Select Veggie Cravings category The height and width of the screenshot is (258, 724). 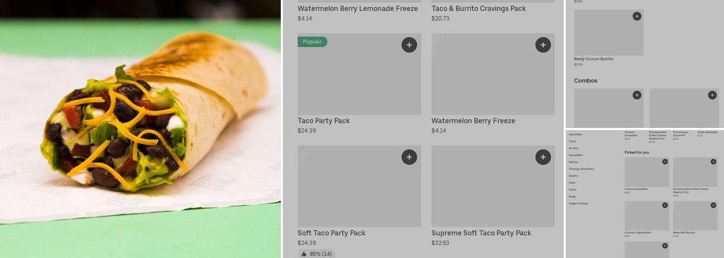coord(578,203)
